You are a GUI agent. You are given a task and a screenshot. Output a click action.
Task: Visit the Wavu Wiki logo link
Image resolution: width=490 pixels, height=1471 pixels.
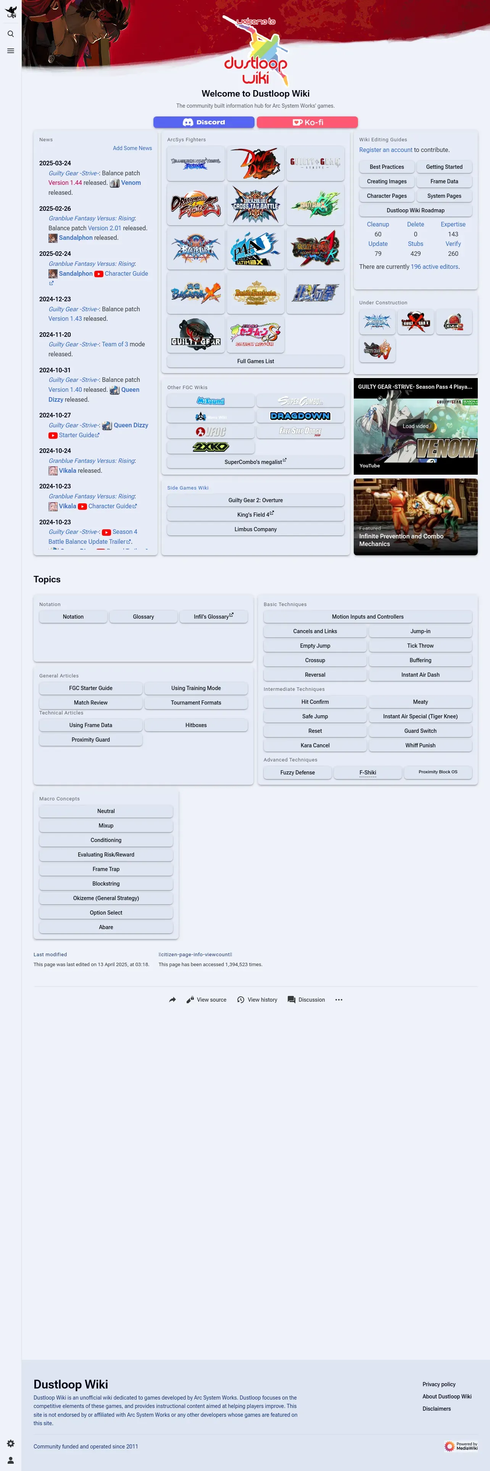click(x=211, y=416)
